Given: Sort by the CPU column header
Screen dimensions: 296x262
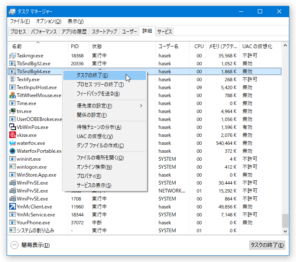Looking at the screenshot, I should pyautogui.click(x=197, y=46).
